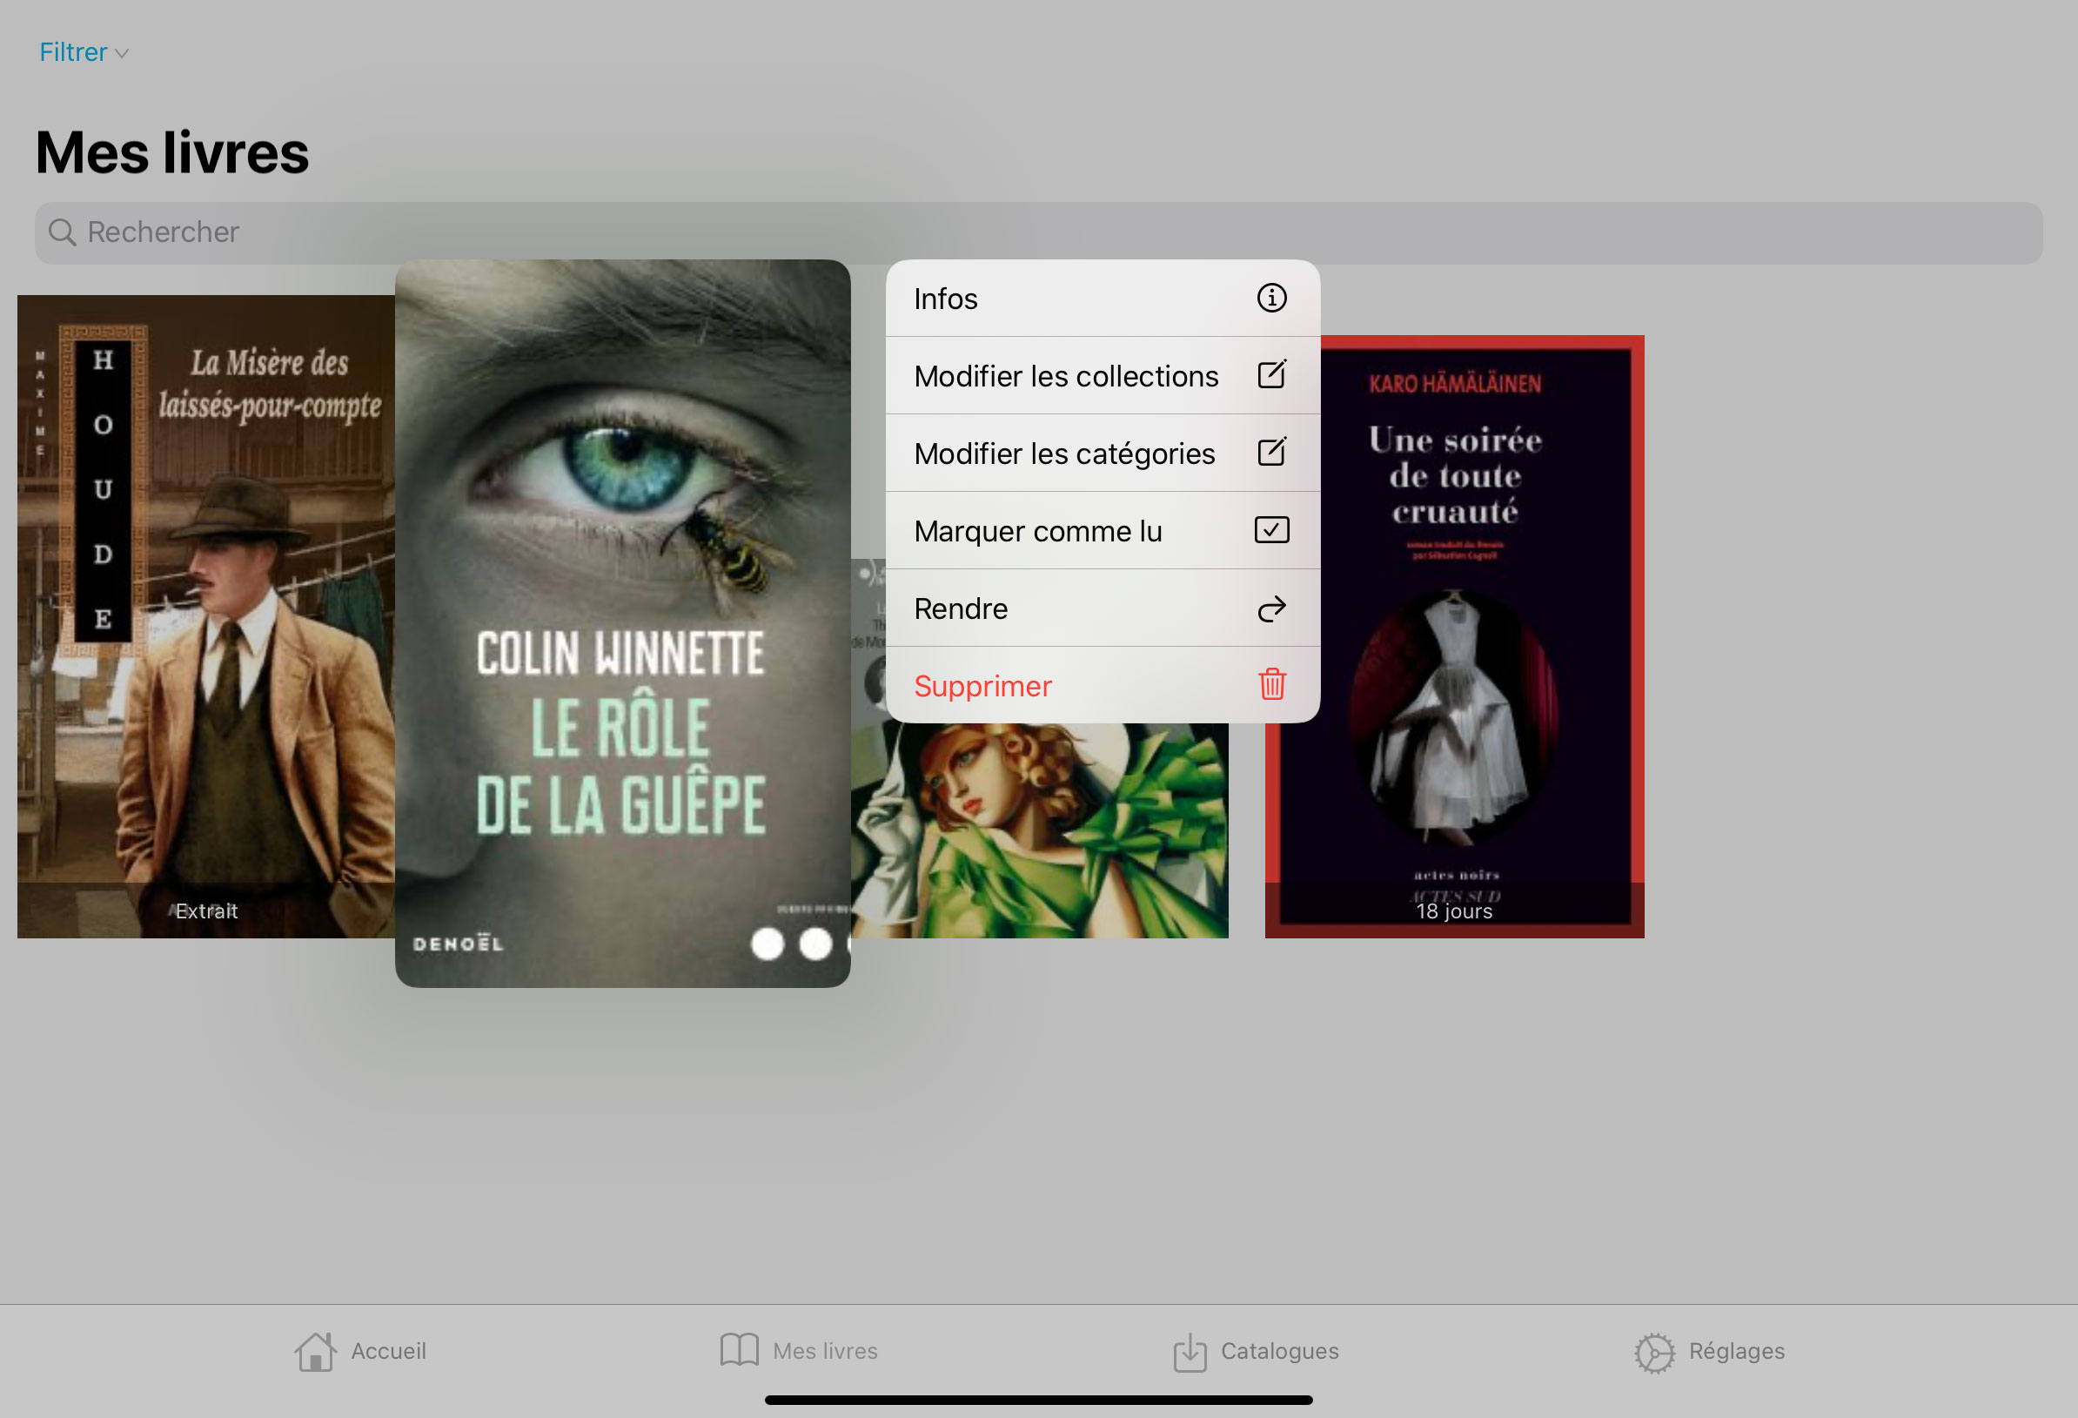Choose Modifier les collections menu entry

pyautogui.click(x=1066, y=377)
